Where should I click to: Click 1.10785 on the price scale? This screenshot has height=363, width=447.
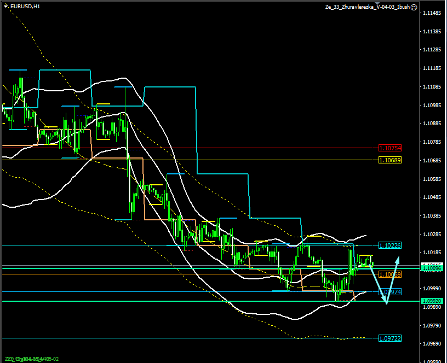432,142
